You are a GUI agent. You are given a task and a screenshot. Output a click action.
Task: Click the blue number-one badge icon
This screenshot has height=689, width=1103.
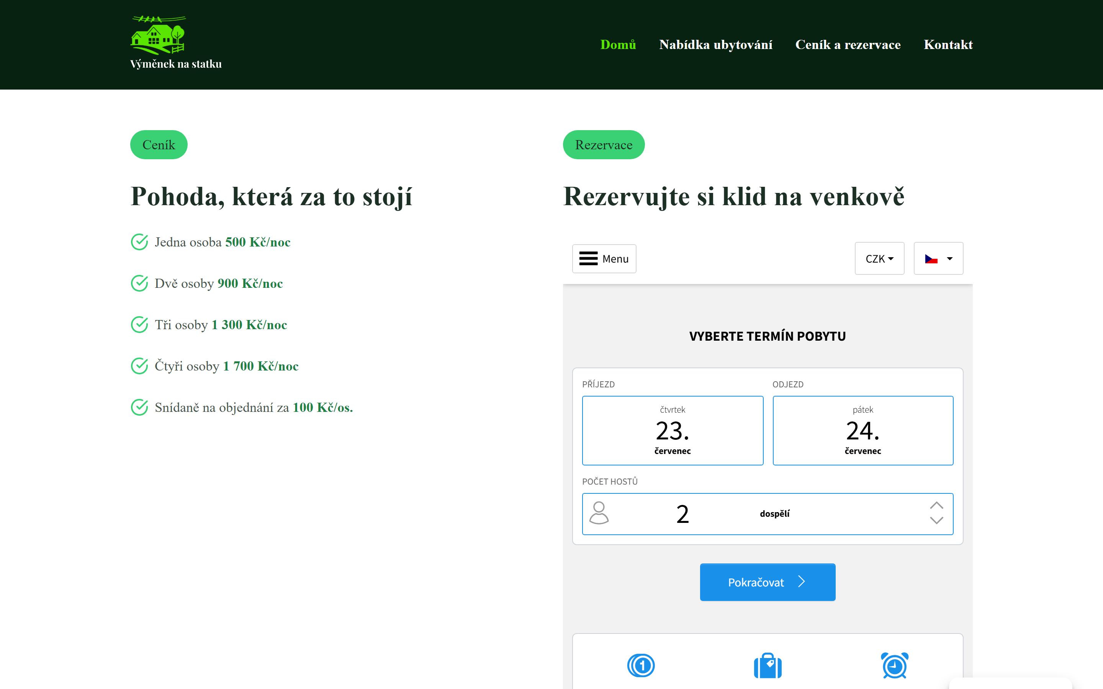pos(641,666)
